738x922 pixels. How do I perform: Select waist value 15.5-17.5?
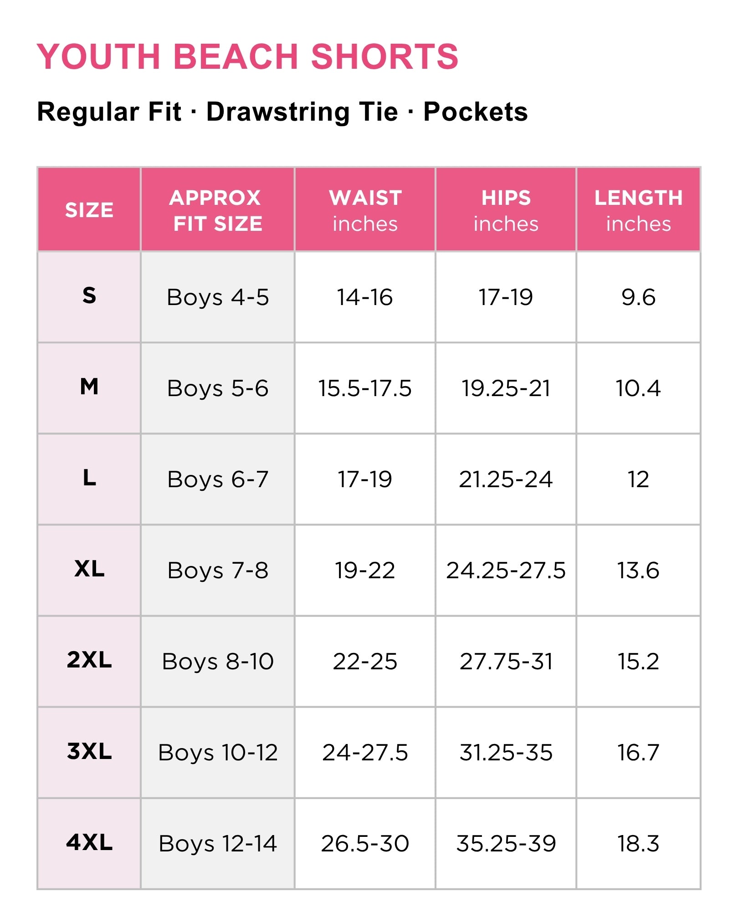coord(365,388)
